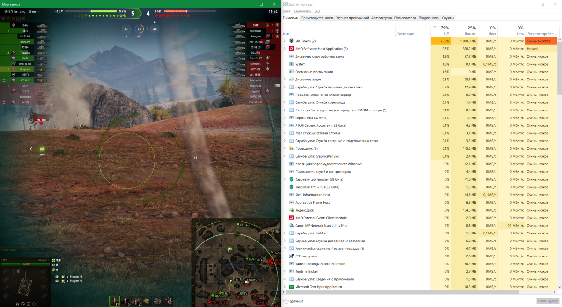Screen dimensions: 562x307
Task: Switch to the Автозагрузка tab
Action: (x=382, y=18)
